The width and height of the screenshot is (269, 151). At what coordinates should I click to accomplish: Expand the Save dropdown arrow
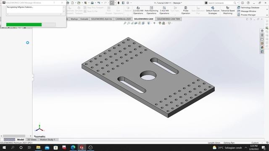click(89, 3)
